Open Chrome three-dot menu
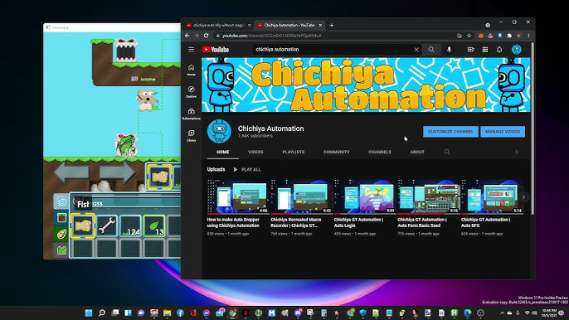The image size is (569, 320). pos(528,36)
